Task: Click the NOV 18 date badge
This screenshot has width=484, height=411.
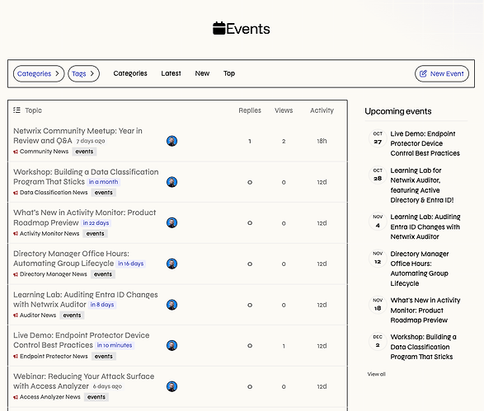Action: (x=378, y=305)
